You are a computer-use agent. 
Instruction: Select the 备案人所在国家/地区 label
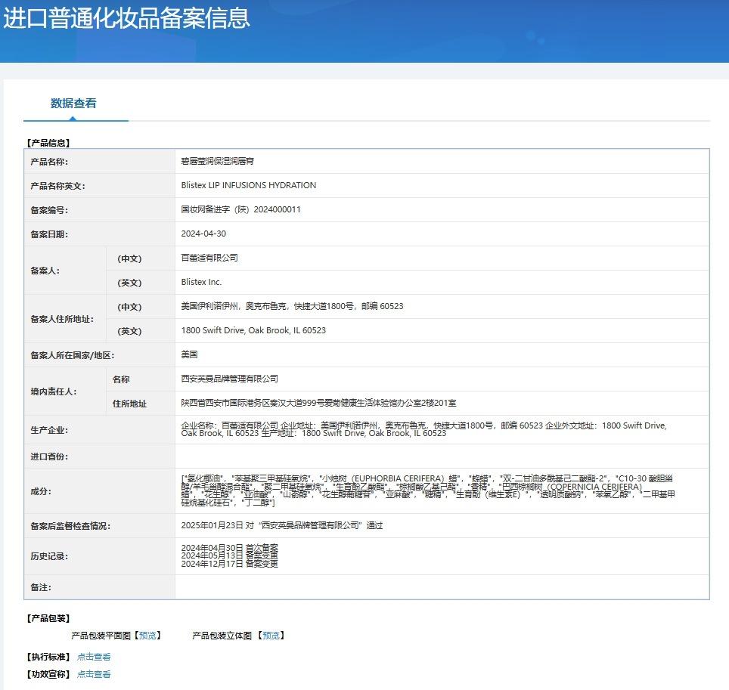(72, 355)
